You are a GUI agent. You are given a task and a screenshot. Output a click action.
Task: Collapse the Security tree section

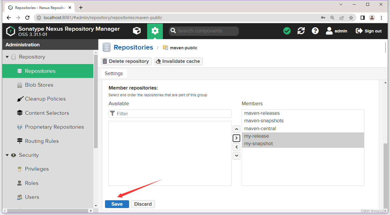pos(7,155)
